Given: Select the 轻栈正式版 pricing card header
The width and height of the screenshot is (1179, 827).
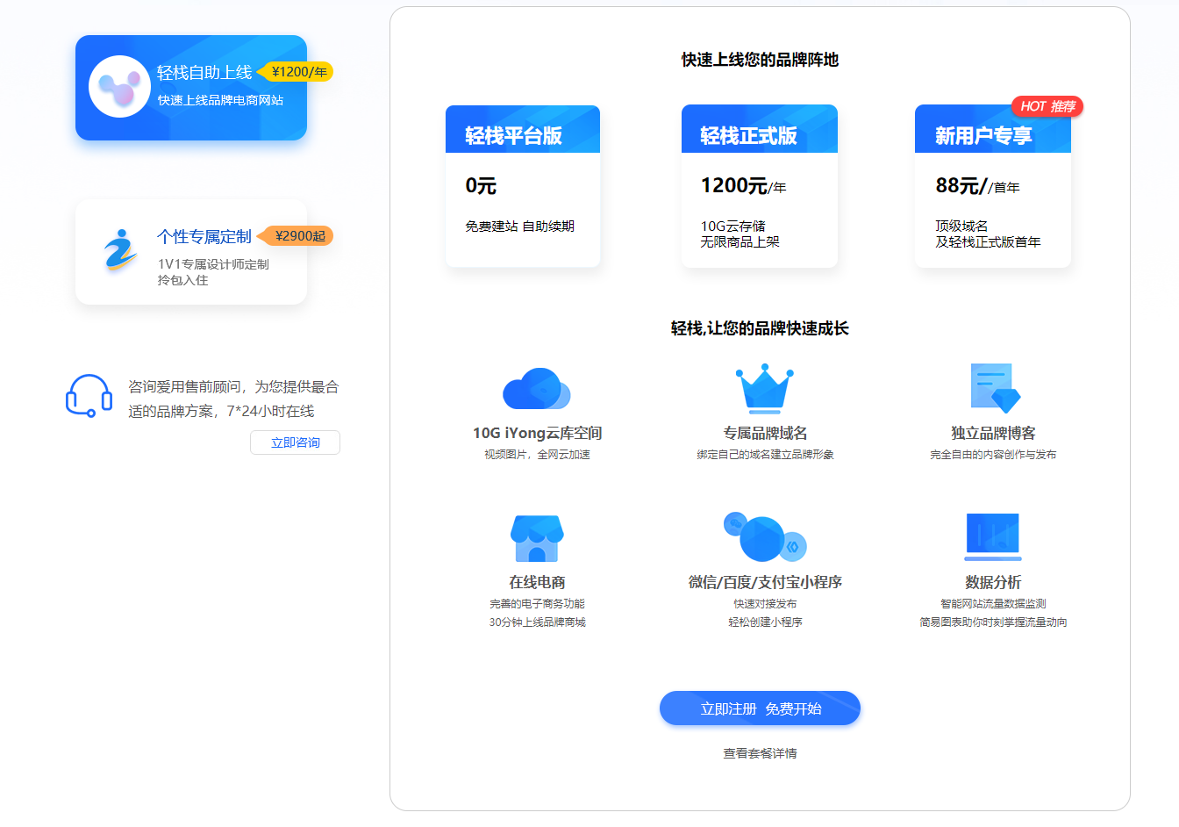Looking at the screenshot, I should tap(760, 129).
